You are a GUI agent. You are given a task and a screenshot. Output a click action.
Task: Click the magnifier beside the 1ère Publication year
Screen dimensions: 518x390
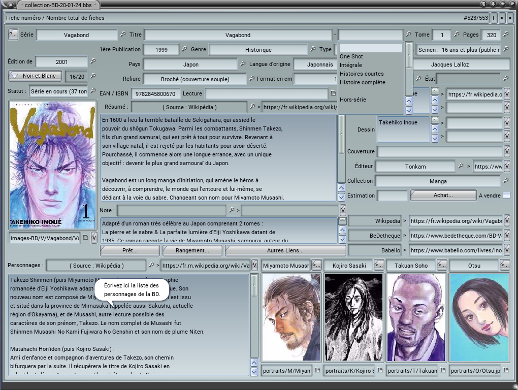184,49
